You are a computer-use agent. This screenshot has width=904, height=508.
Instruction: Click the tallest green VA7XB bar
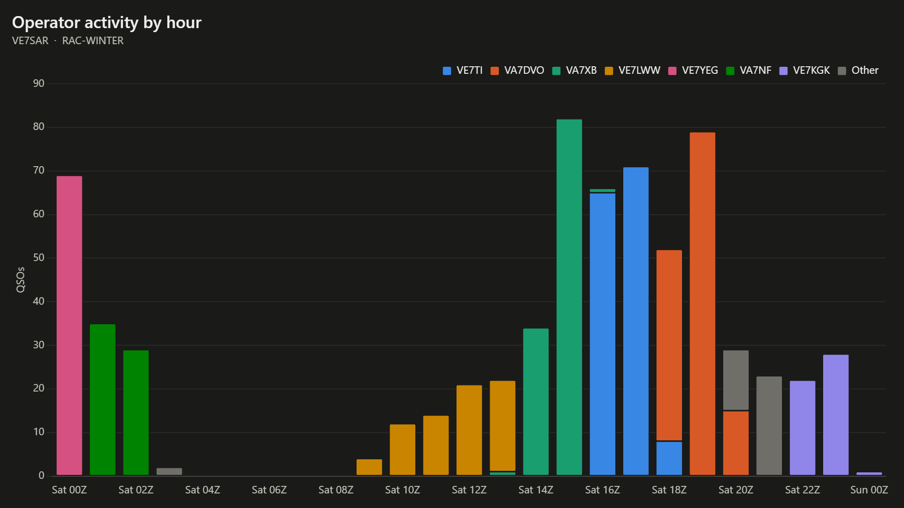pyautogui.click(x=569, y=297)
